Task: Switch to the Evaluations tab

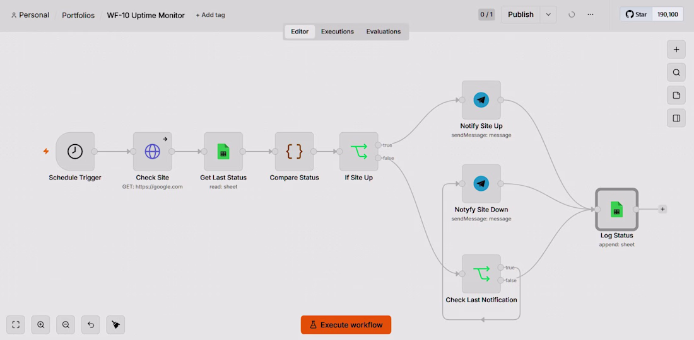Action: click(x=384, y=31)
